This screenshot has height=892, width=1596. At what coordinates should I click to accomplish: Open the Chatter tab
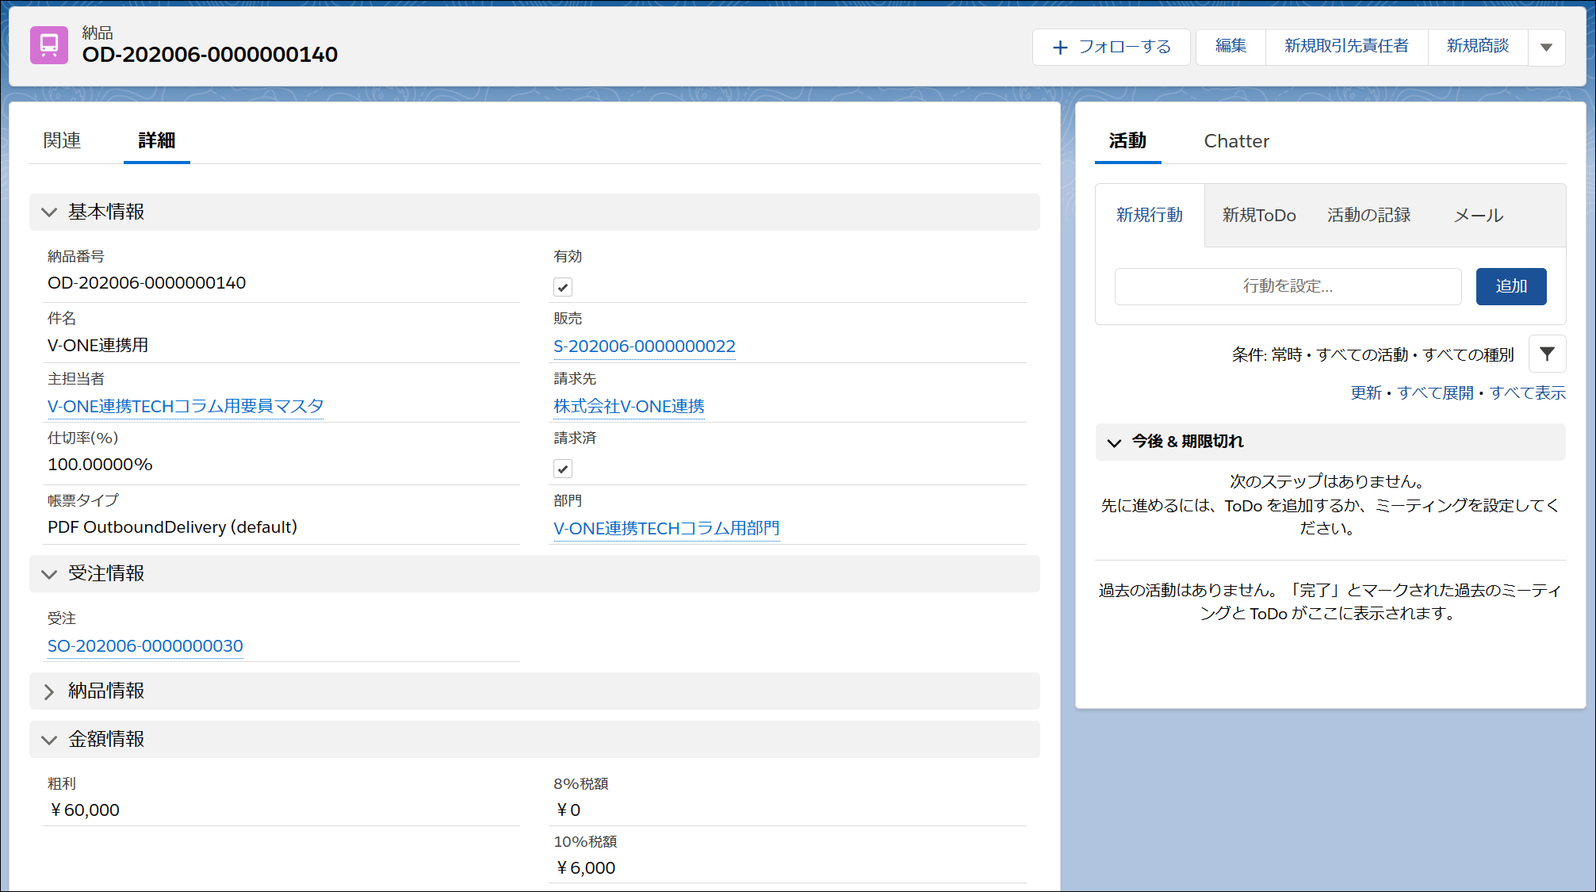[1236, 141]
